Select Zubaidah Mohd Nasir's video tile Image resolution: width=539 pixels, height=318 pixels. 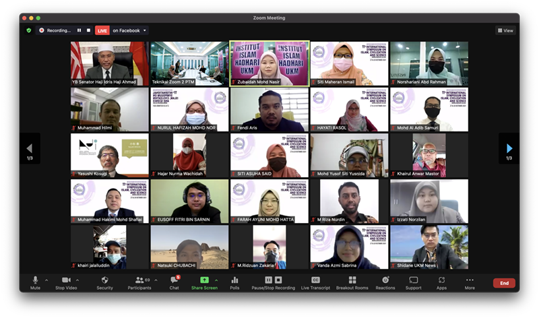pos(269,63)
